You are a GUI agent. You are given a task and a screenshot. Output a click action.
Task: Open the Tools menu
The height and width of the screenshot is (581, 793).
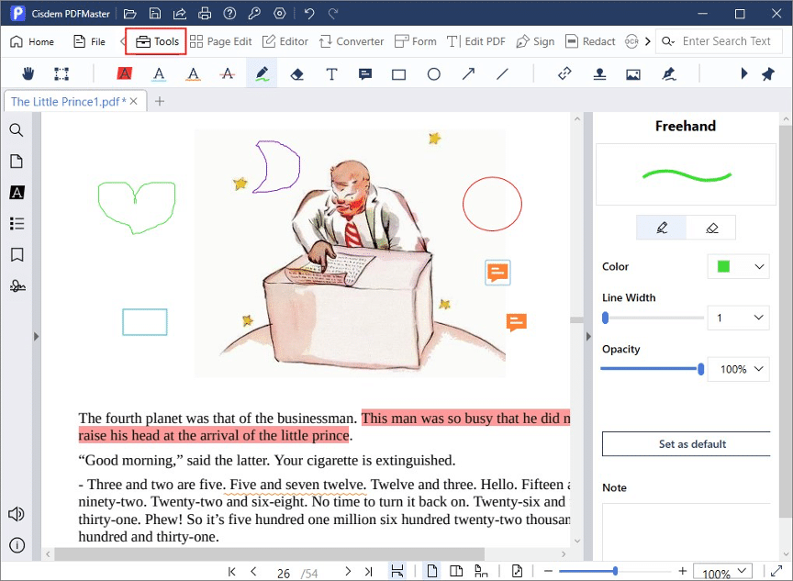[x=154, y=41]
